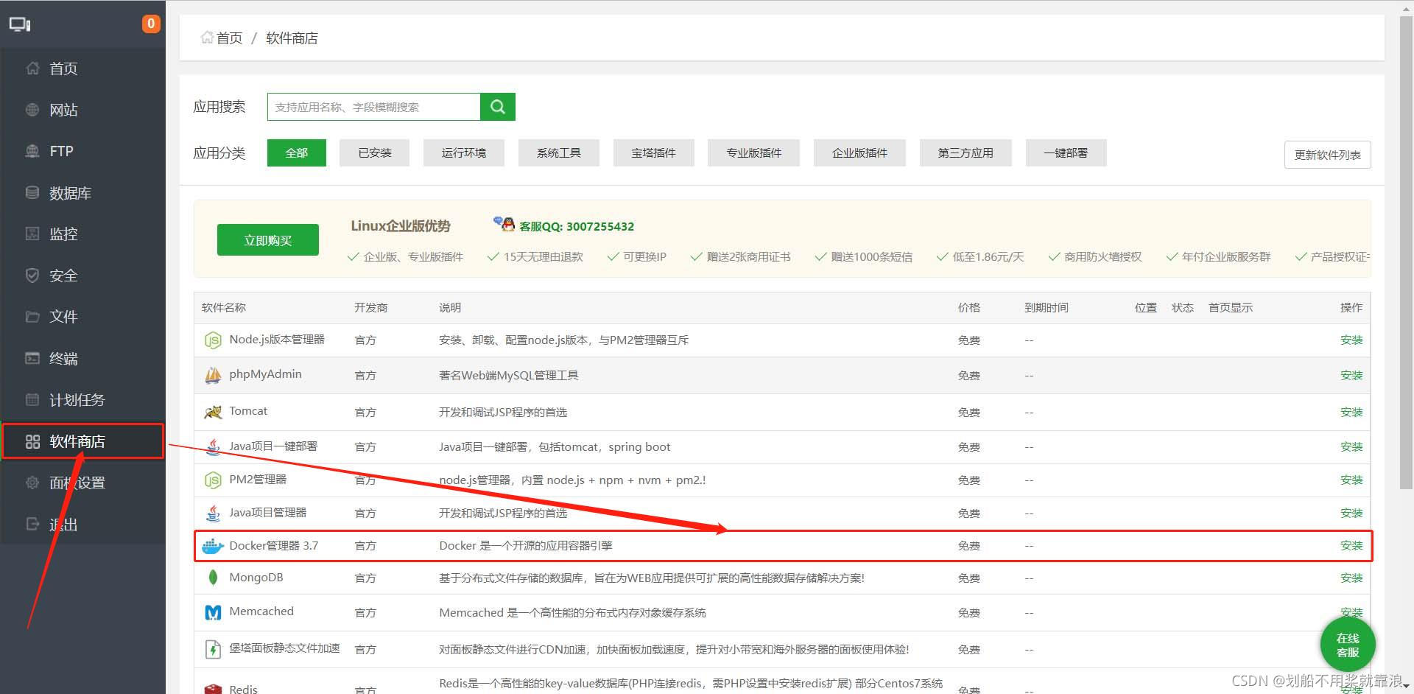This screenshot has width=1414, height=694.
Task: Click the phpMyAdmin sailboat icon
Action: point(213,376)
